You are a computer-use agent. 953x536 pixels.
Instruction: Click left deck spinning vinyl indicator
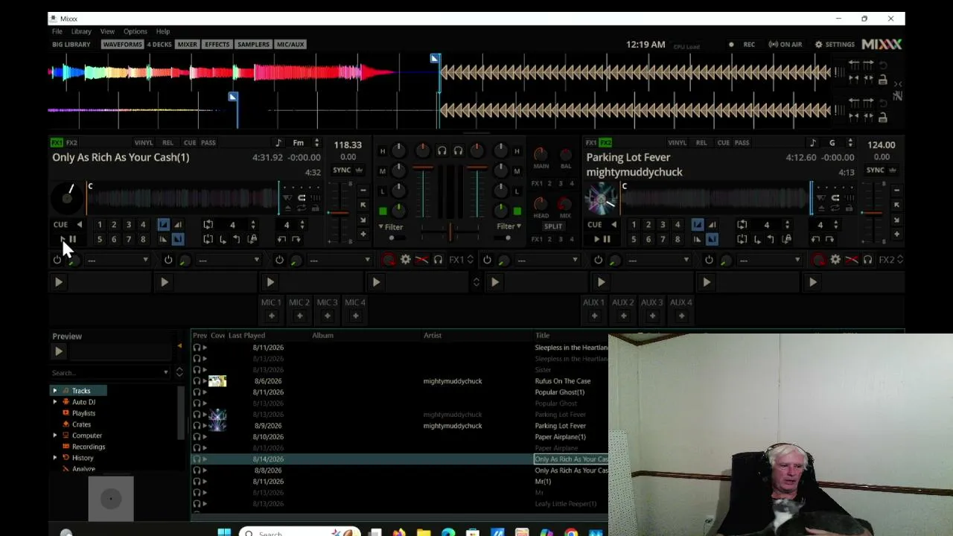pos(67,198)
